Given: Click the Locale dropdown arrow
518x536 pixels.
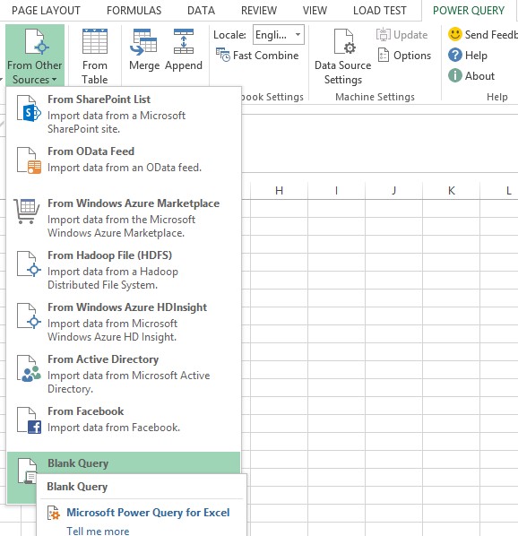Looking at the screenshot, I should pyautogui.click(x=298, y=35).
